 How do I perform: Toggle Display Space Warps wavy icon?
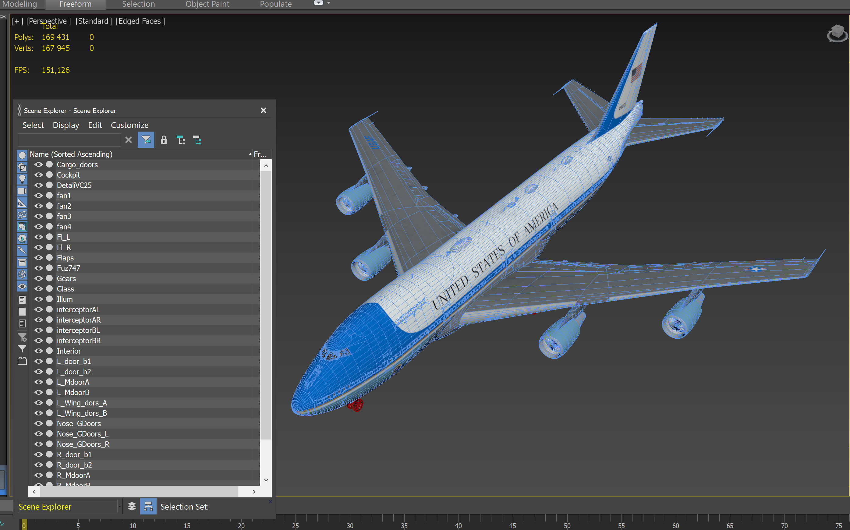[22, 215]
